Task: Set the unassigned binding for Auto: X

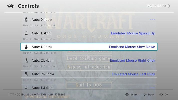Action: [153, 20]
